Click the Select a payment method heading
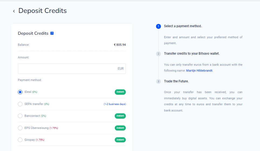The width and height of the screenshot is (260, 151). (183, 26)
